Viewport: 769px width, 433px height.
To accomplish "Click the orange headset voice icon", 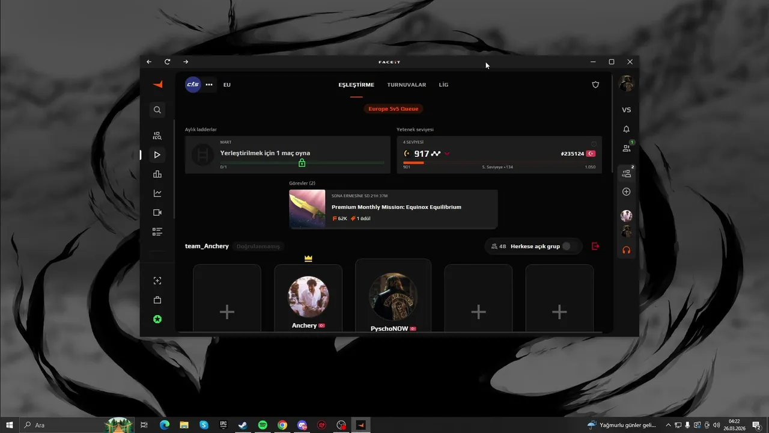I will (627, 250).
